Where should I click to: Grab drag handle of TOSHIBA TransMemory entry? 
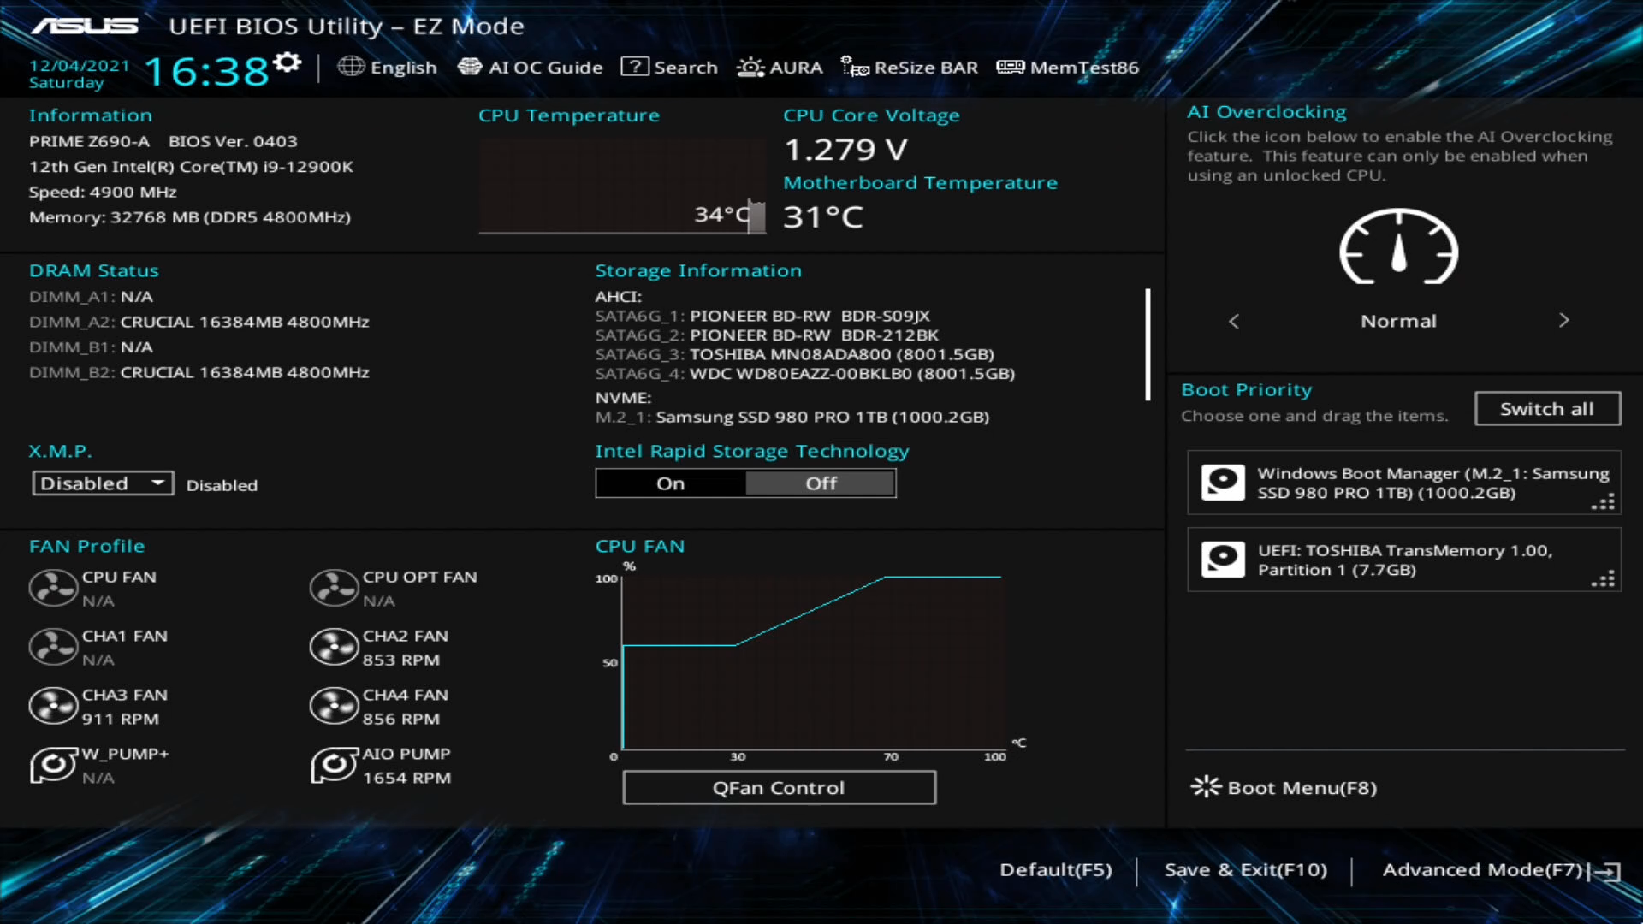point(1603,579)
